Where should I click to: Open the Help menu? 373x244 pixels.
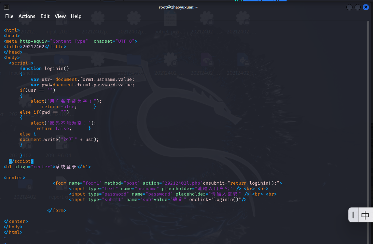click(76, 16)
